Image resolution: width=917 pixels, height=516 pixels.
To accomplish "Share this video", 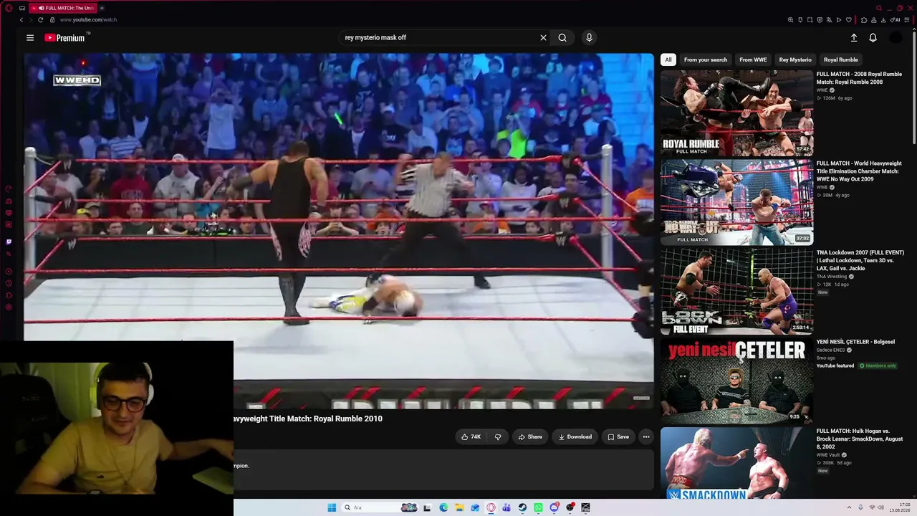I will [530, 436].
